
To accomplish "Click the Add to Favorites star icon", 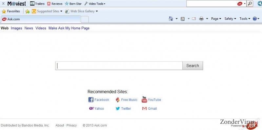I will point(28,11).
